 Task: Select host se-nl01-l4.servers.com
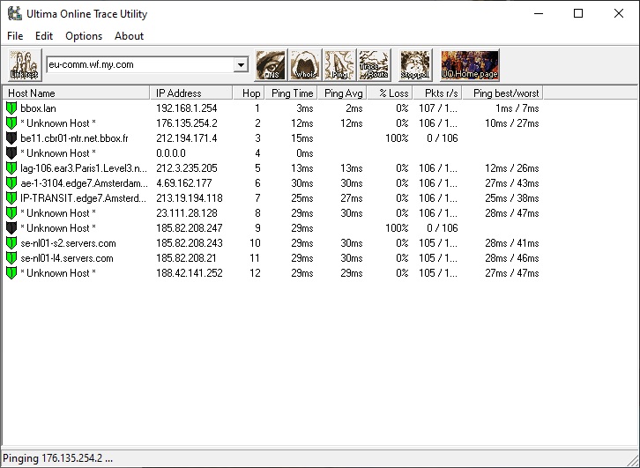coord(67,258)
